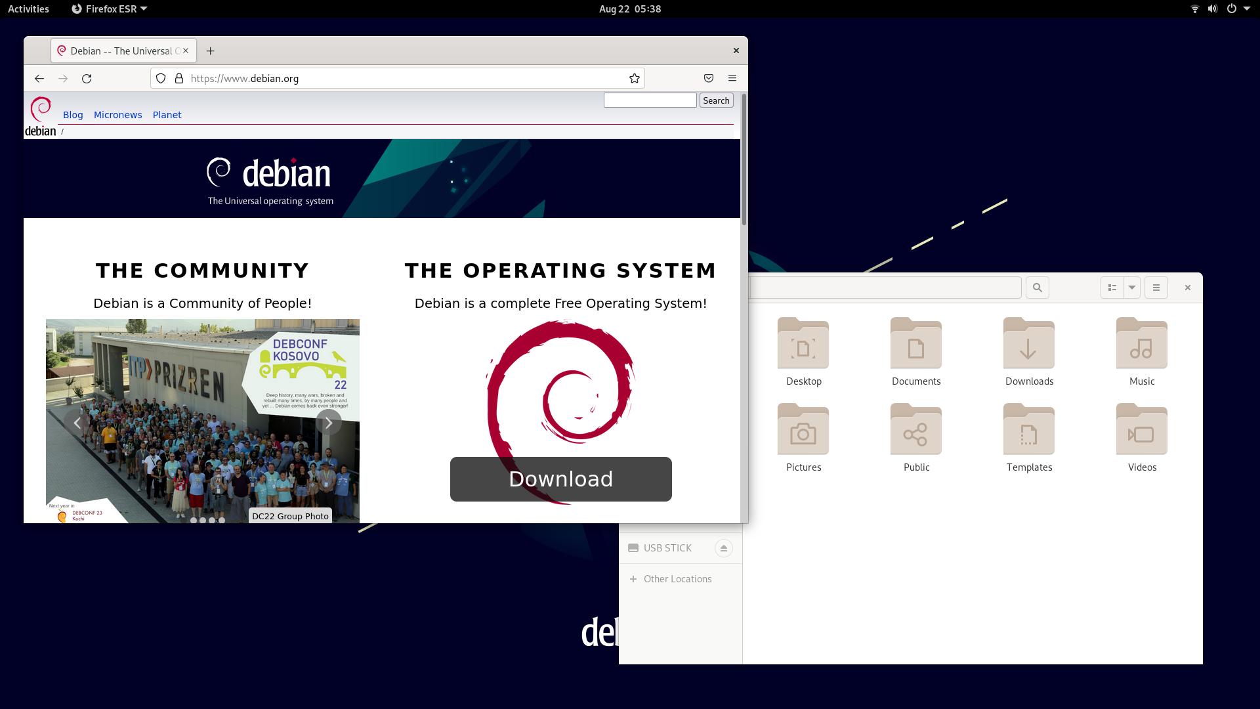
Task: Click the URL address bar
Action: click(398, 78)
